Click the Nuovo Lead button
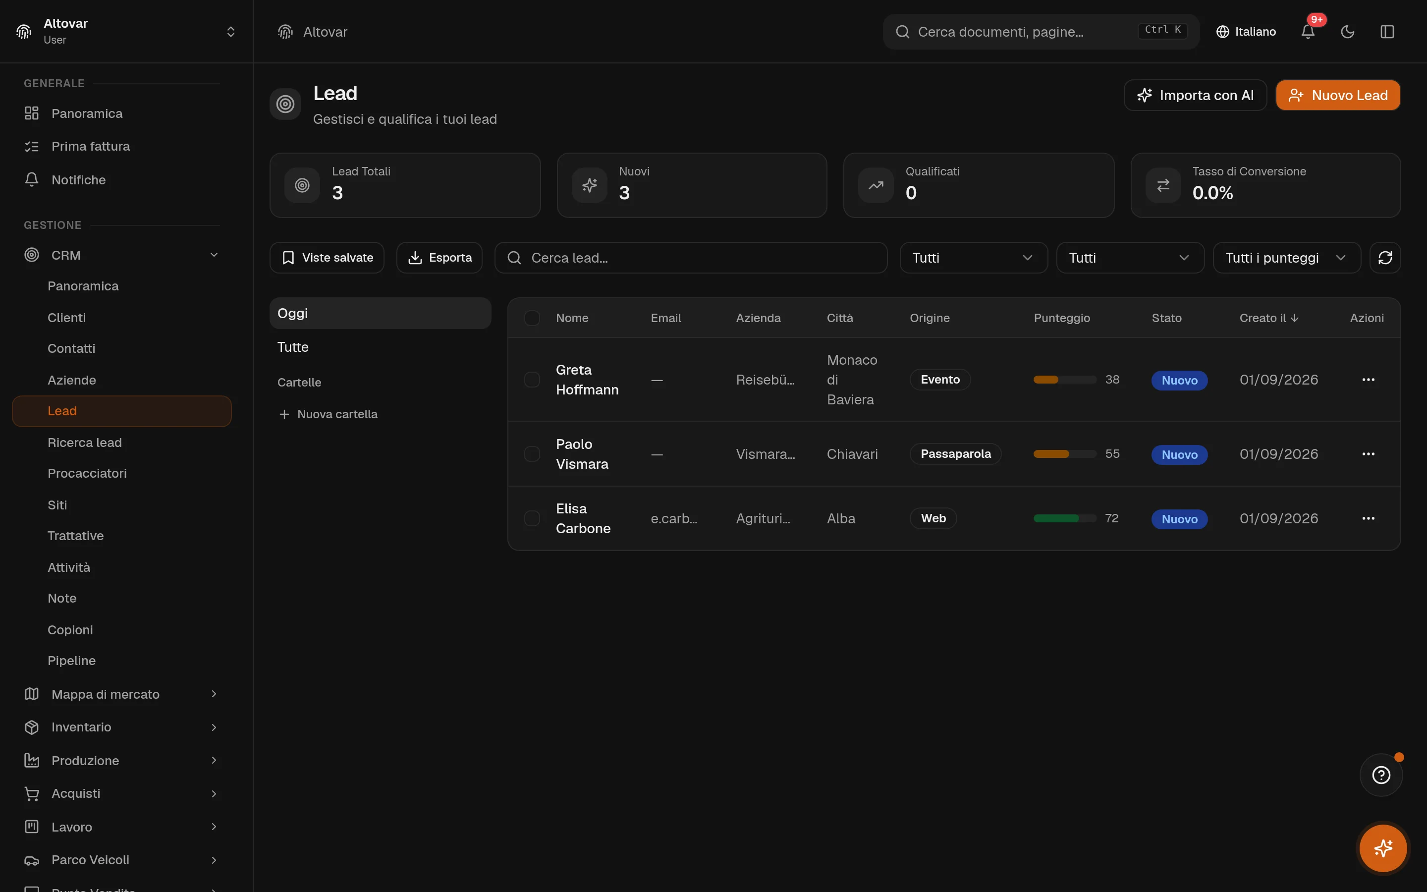 pyautogui.click(x=1338, y=95)
